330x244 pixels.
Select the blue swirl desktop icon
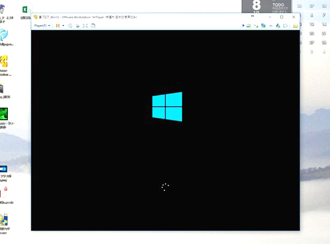pos(4,35)
